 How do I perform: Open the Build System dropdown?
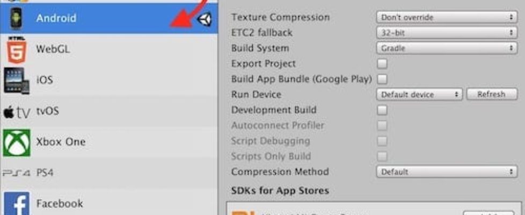point(446,48)
